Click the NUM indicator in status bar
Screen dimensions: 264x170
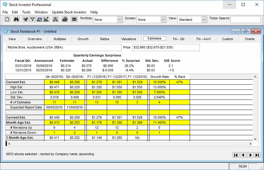point(243,166)
